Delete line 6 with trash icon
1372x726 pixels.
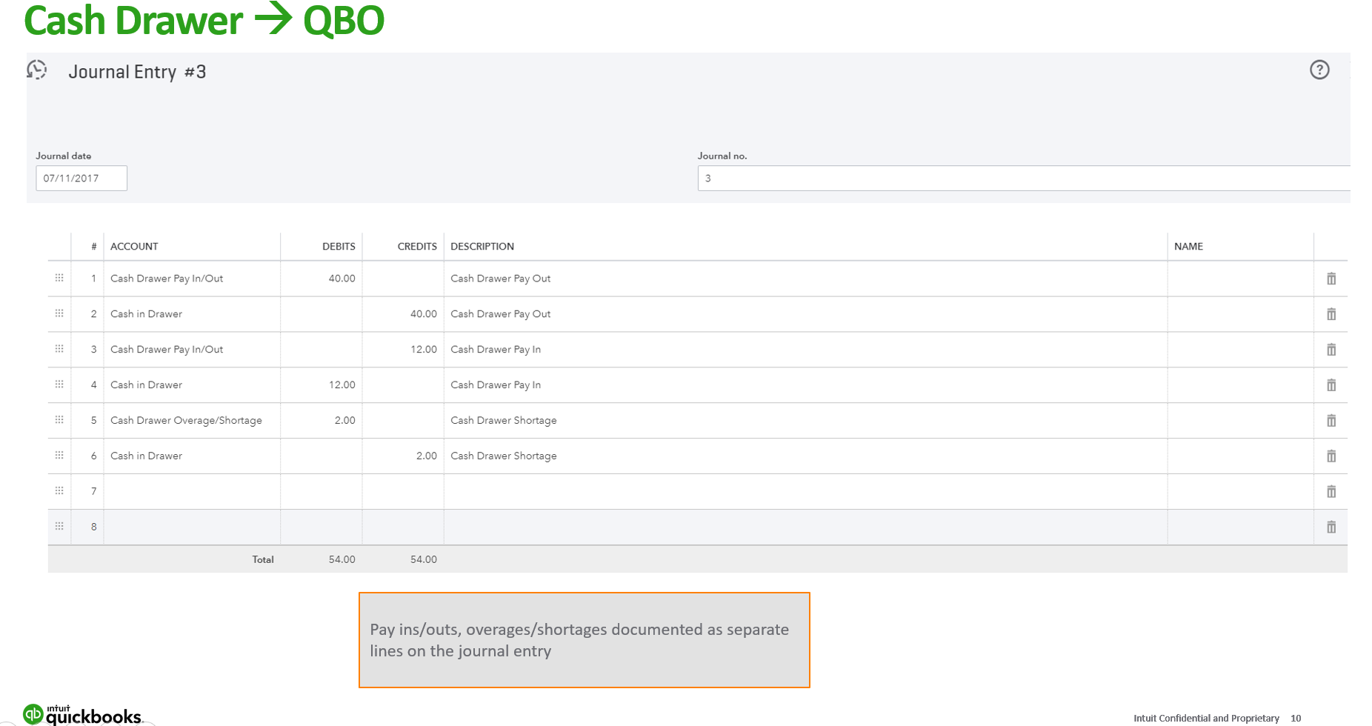(x=1331, y=456)
